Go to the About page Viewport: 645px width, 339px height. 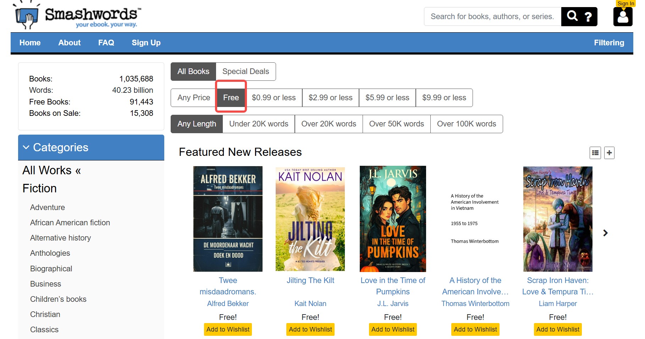pyautogui.click(x=69, y=43)
